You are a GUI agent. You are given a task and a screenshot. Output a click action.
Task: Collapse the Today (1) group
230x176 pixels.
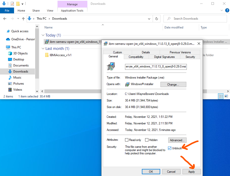tap(43, 35)
